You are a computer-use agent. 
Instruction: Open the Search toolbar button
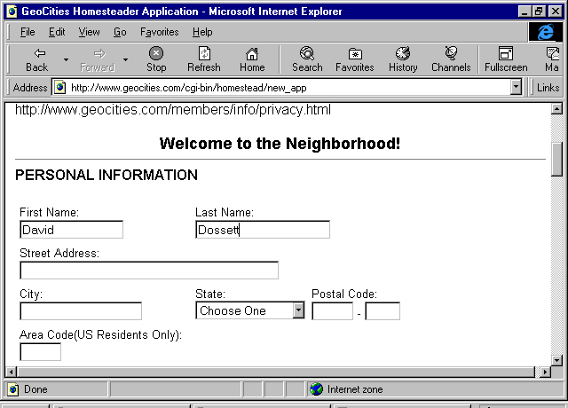307,59
